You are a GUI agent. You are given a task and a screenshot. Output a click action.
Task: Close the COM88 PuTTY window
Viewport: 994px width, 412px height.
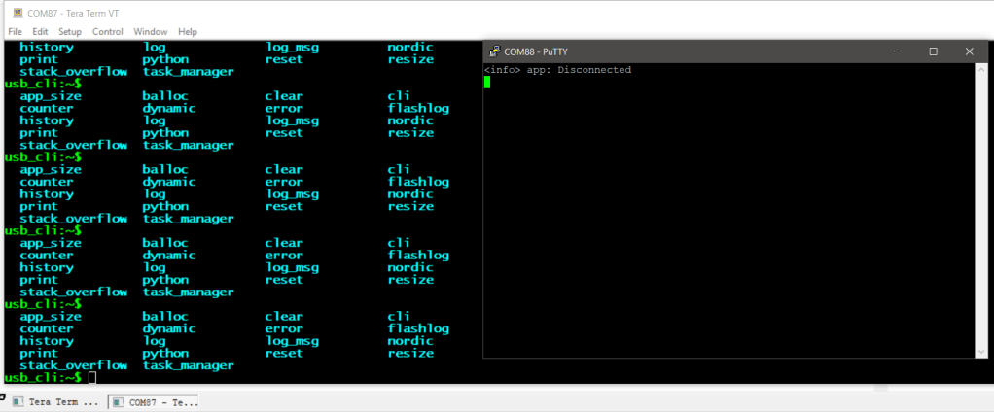click(969, 51)
